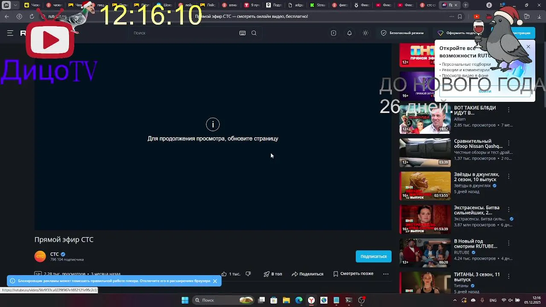Enable Безопасный режим
Image resolution: width=546 pixels, height=307 pixels.
(x=402, y=33)
